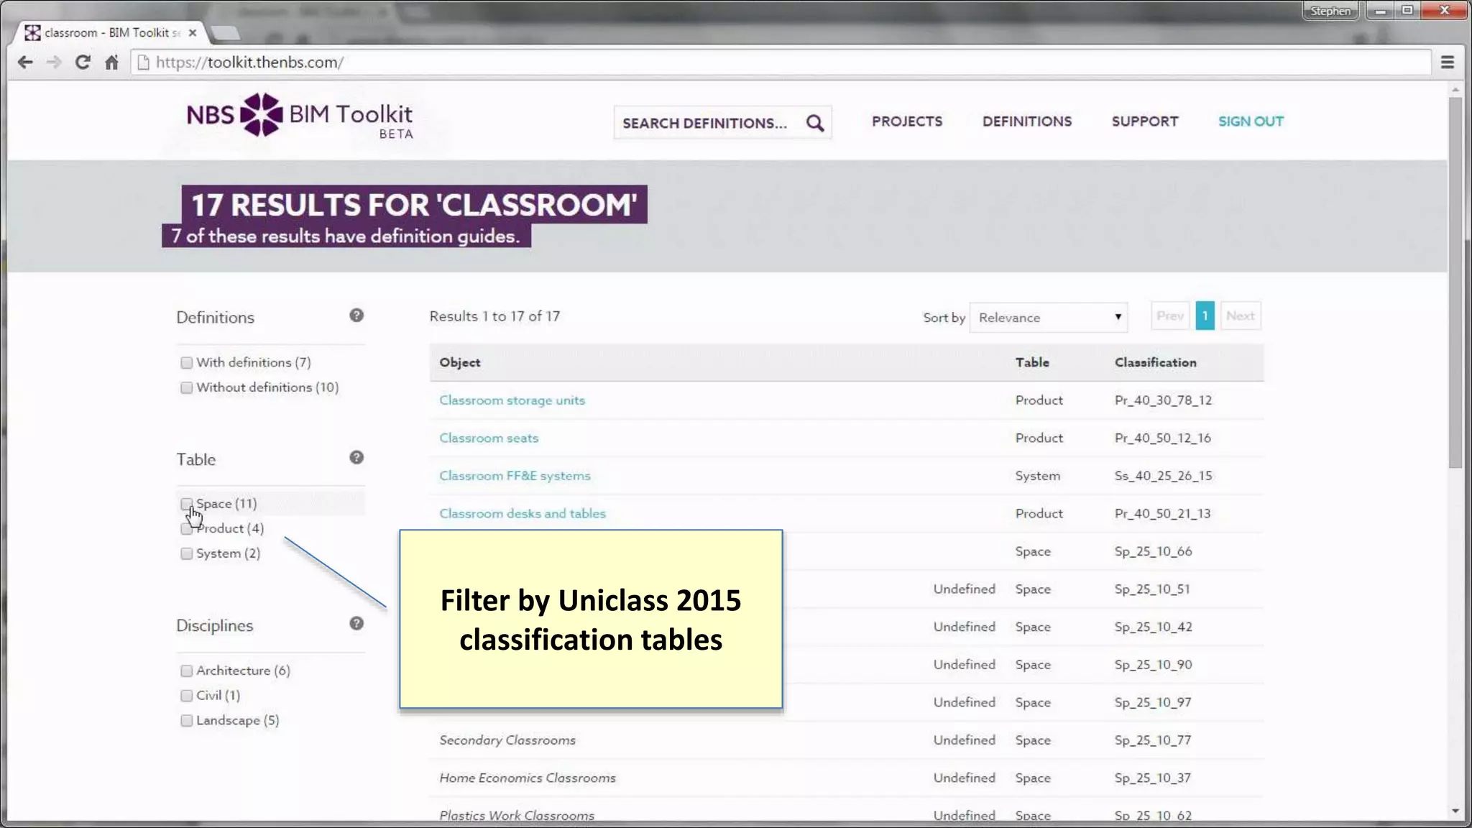The image size is (1472, 828).
Task: Select page 1 in pagination
Action: click(1205, 316)
